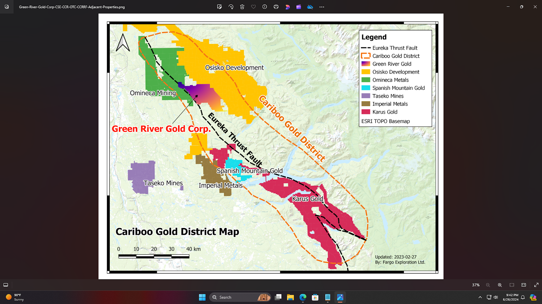The image size is (542, 304).
Task: Zoom out with the minus magnifier
Action: tap(488, 285)
